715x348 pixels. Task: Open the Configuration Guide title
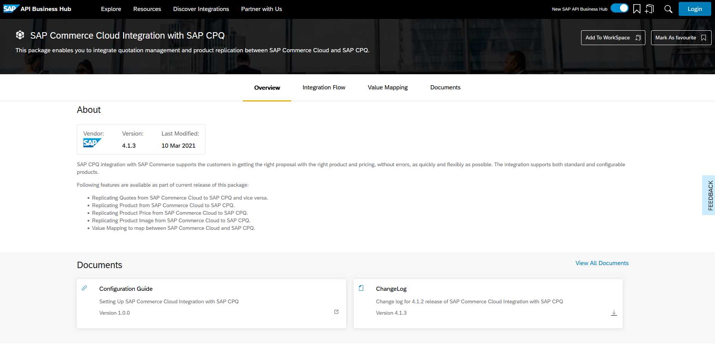point(126,289)
